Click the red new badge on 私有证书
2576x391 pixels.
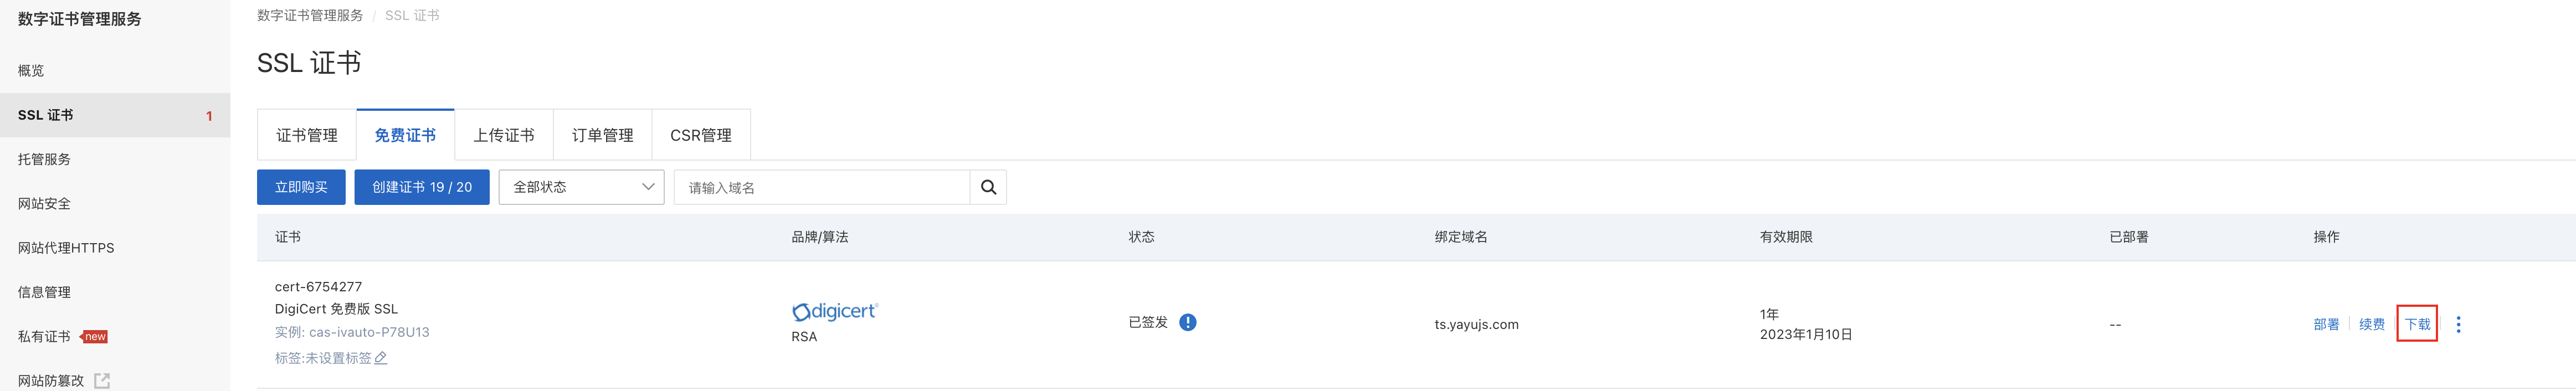point(94,337)
